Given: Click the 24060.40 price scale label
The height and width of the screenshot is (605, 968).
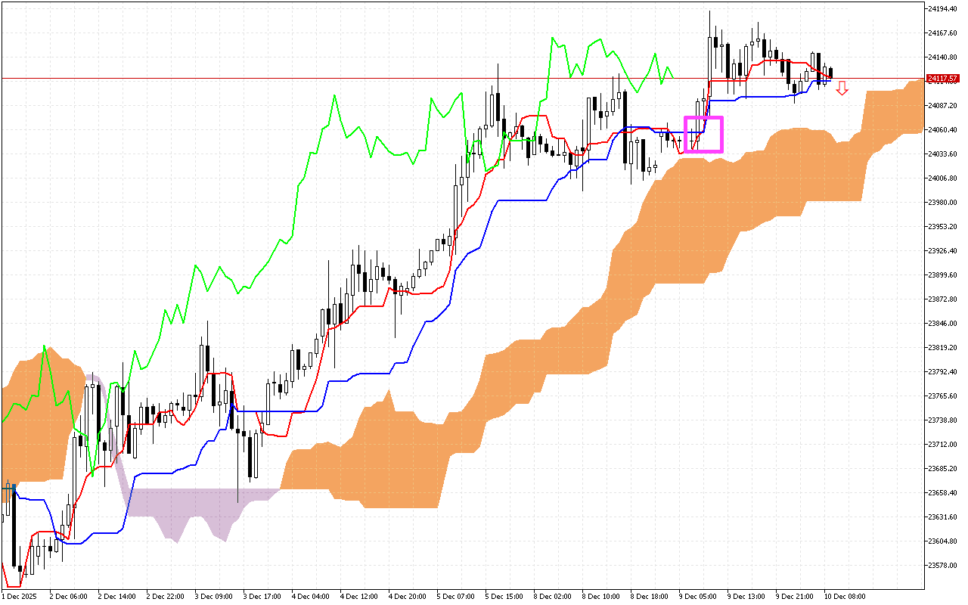Looking at the screenshot, I should pos(942,129).
